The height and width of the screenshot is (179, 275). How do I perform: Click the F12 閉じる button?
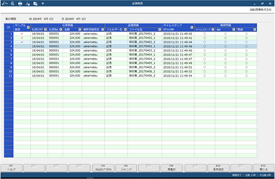[264, 168]
